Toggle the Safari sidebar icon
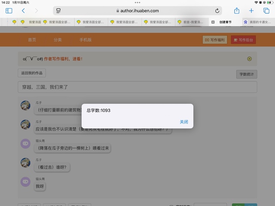 [9, 11]
